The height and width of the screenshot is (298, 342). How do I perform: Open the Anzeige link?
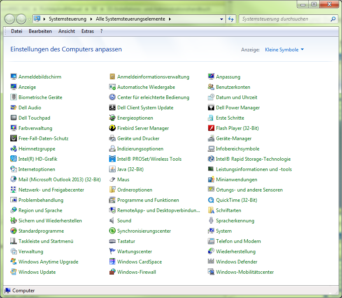click(27, 87)
